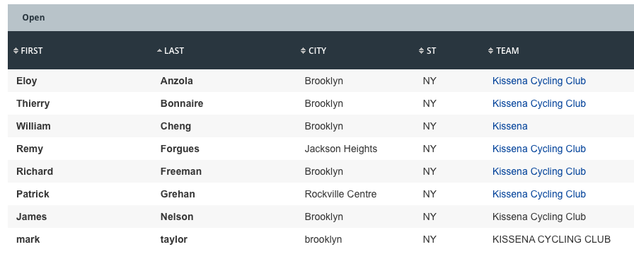Click the LAST column header label
Image resolution: width=634 pixels, height=259 pixels.
tap(174, 50)
